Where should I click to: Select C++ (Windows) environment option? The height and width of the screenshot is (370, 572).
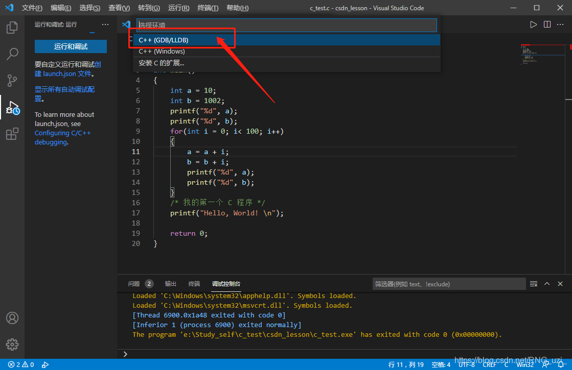(x=287, y=52)
